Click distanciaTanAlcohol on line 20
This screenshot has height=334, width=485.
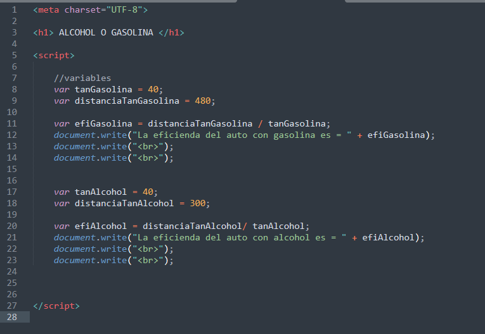[192, 226]
